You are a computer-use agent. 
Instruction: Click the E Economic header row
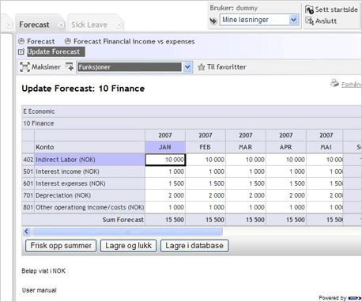coord(191,111)
